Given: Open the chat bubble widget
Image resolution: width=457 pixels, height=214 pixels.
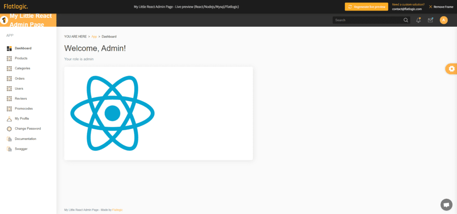Looking at the screenshot, I should point(446,205).
